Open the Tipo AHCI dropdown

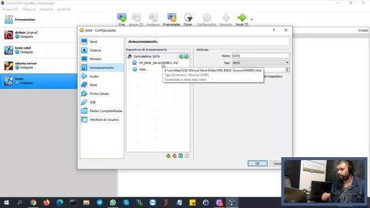coord(261,63)
